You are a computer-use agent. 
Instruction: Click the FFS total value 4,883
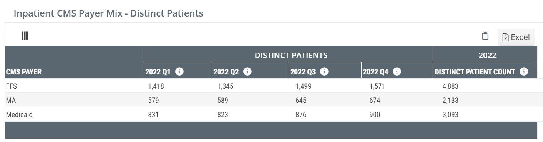[450, 86]
